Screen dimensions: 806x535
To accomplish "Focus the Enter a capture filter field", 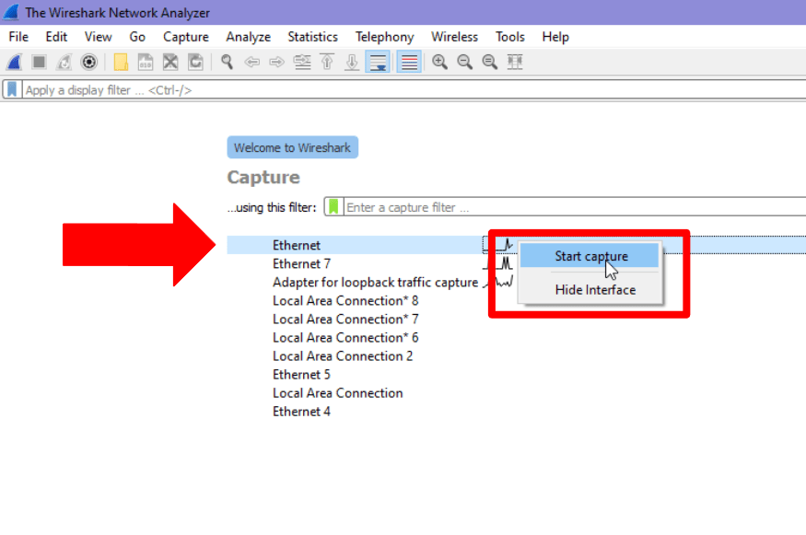I will click(575, 207).
